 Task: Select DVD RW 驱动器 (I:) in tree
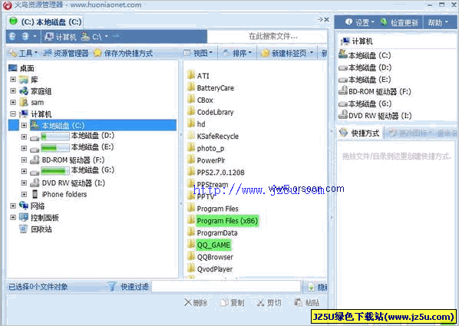pos(74,183)
